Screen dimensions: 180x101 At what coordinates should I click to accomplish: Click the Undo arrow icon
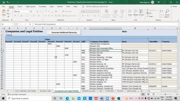8,2
